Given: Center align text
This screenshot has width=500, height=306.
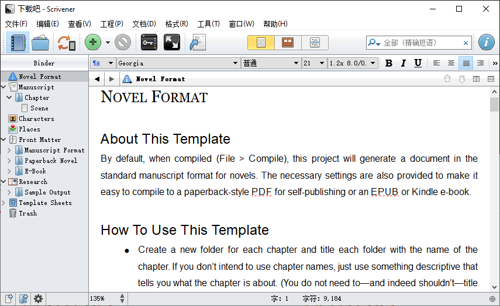Looking at the screenshot, I should click(451, 63).
